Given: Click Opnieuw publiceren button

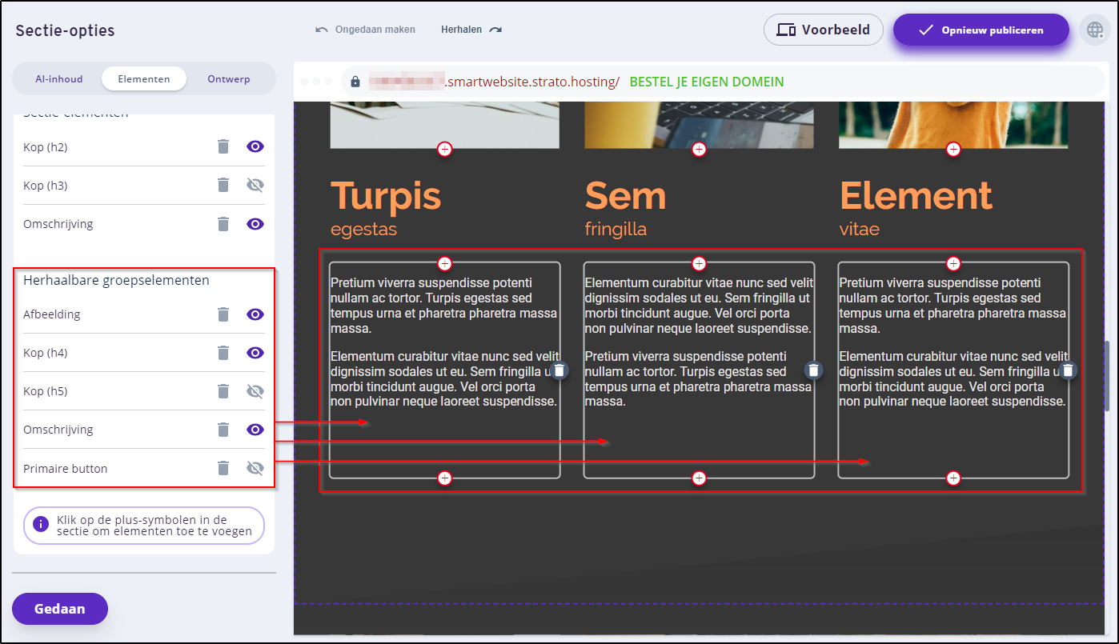Looking at the screenshot, I should click(x=981, y=30).
